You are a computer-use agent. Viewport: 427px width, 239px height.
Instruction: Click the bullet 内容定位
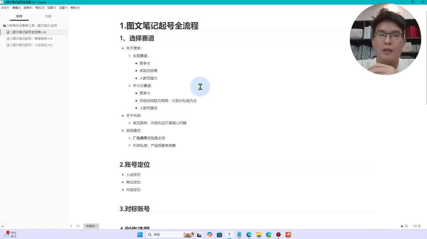point(133,190)
